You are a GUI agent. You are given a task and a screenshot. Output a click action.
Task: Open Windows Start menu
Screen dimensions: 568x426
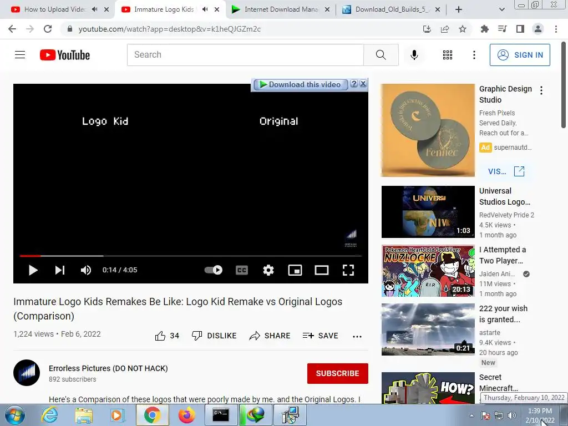(x=15, y=415)
